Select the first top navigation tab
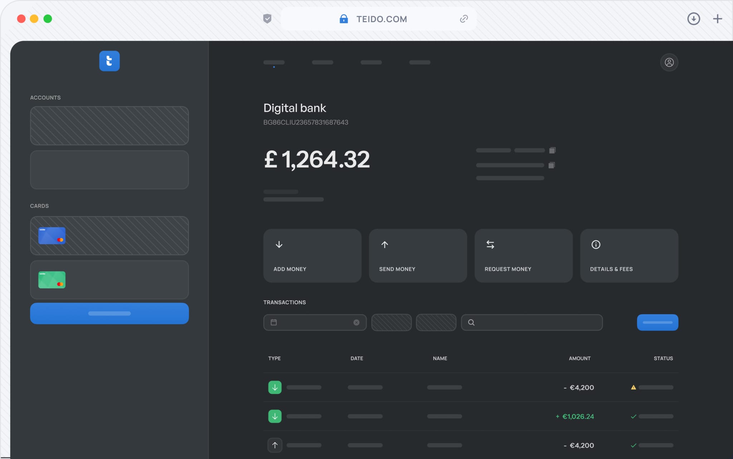The image size is (733, 459). tap(274, 63)
